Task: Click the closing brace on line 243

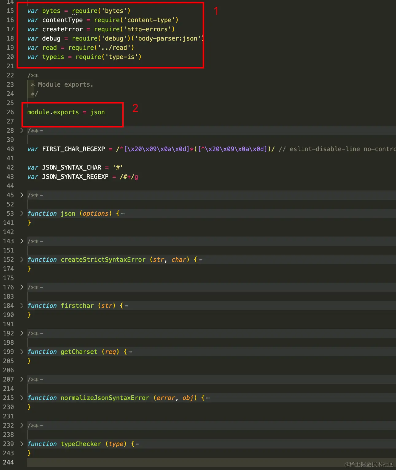Action: (x=29, y=453)
